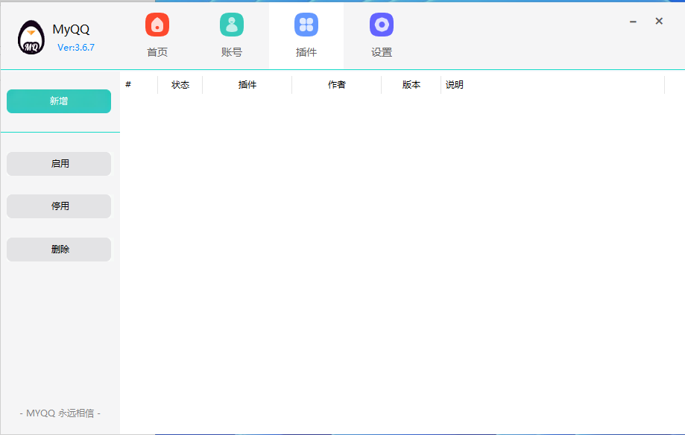
Task: Click the 版本 column header
Action: 411,85
